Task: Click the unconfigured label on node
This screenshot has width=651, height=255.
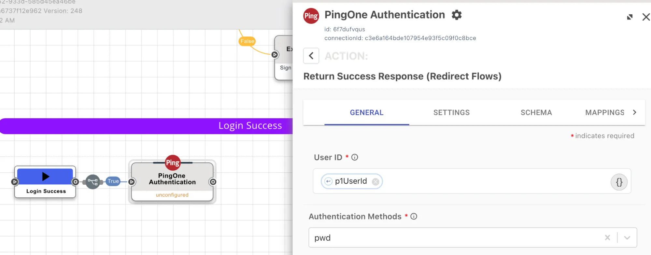Action: [172, 195]
